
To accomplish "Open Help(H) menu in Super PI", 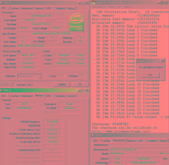I will pos(128,7).
